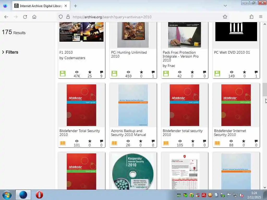The width and height of the screenshot is (267, 200).
Task: Close the Internet Archive tab
Action: [66, 6]
